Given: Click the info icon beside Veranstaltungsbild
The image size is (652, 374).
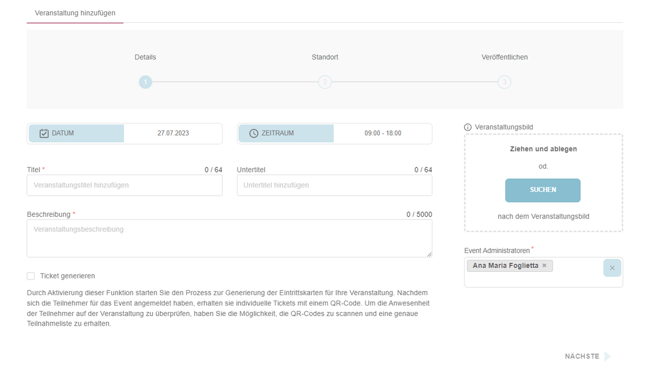Looking at the screenshot, I should pos(468,127).
